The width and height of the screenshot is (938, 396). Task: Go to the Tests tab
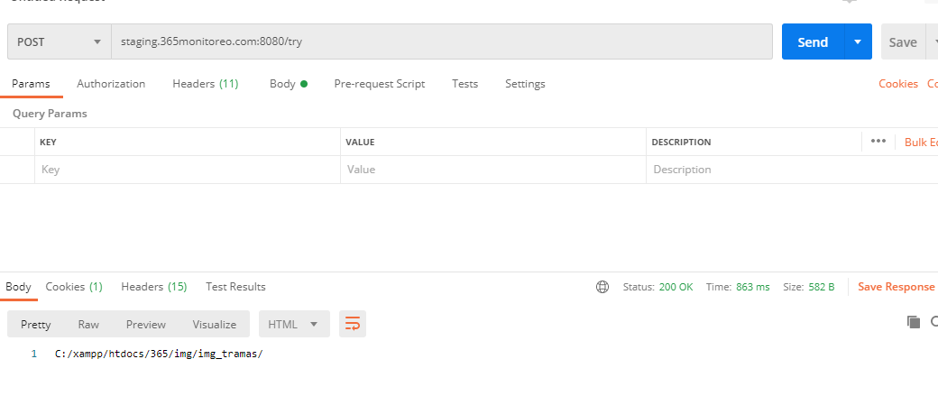pos(464,84)
